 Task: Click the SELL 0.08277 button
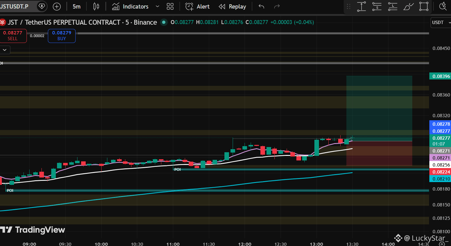pos(13,36)
